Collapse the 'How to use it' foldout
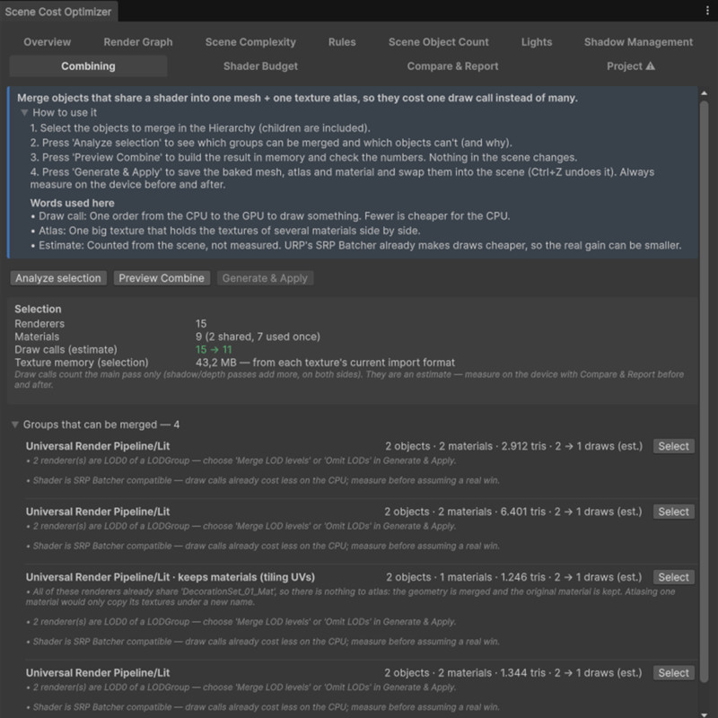The image size is (718, 718). (25, 113)
